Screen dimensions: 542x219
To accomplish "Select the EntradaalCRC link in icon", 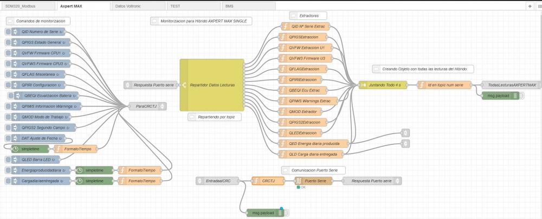I will [199, 181].
